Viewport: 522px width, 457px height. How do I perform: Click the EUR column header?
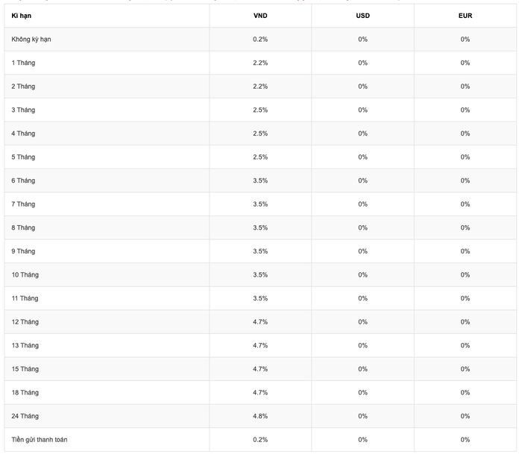465,16
